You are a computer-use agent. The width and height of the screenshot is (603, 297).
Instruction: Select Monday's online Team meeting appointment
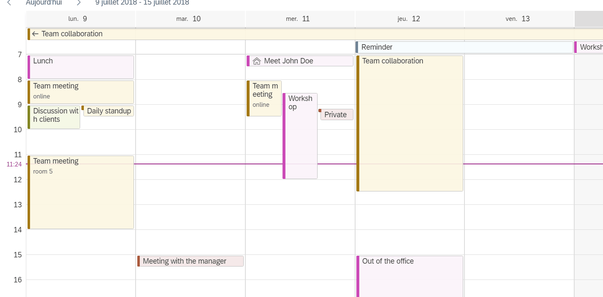click(80, 91)
